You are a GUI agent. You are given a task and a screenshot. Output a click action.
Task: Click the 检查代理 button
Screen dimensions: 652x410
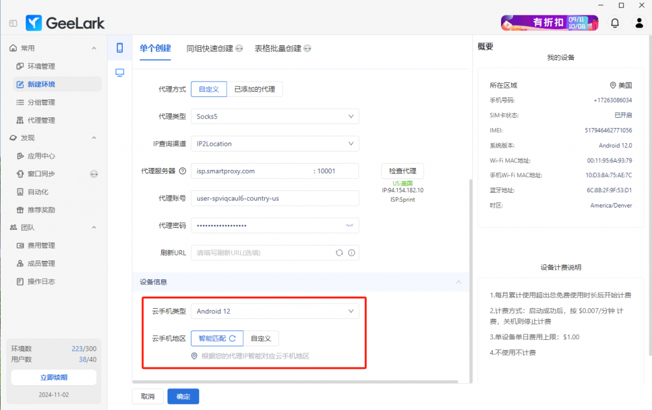click(402, 171)
